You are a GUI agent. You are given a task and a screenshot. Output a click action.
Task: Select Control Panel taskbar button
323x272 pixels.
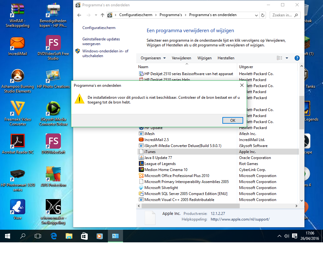(115, 236)
